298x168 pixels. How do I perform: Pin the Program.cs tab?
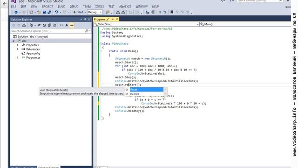(113, 19)
